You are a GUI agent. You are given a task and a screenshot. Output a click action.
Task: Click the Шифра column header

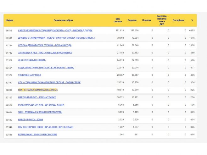point(9,20)
